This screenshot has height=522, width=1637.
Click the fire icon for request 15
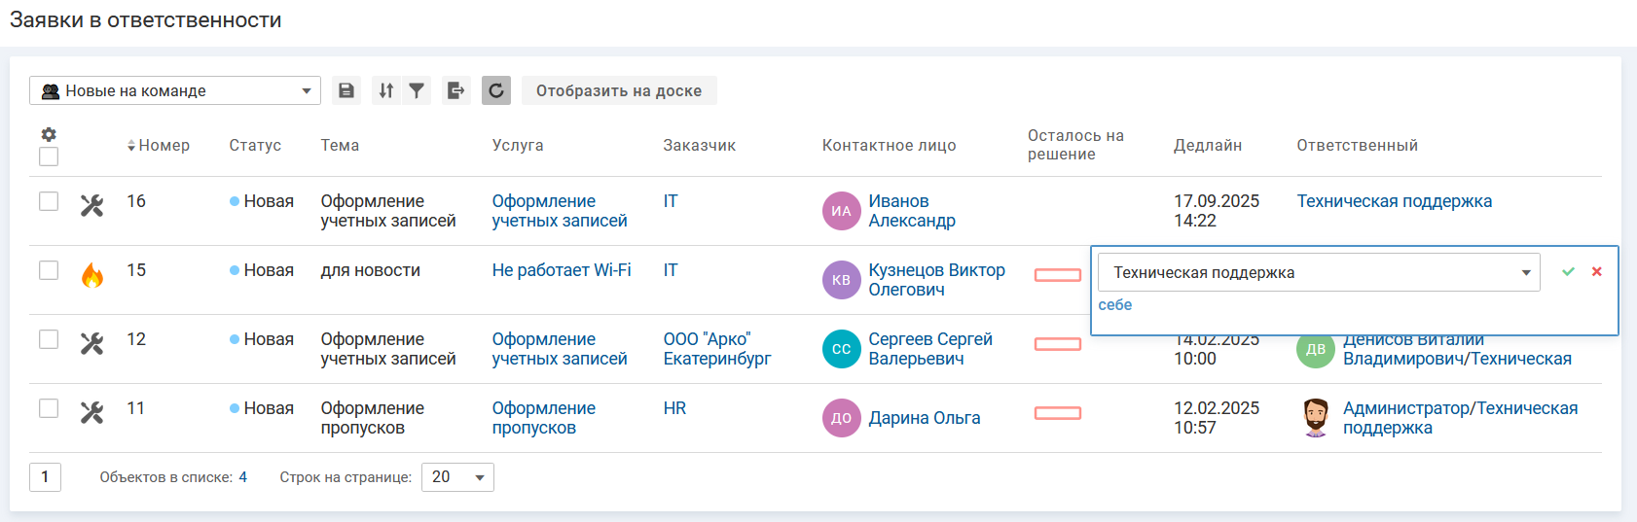click(92, 276)
